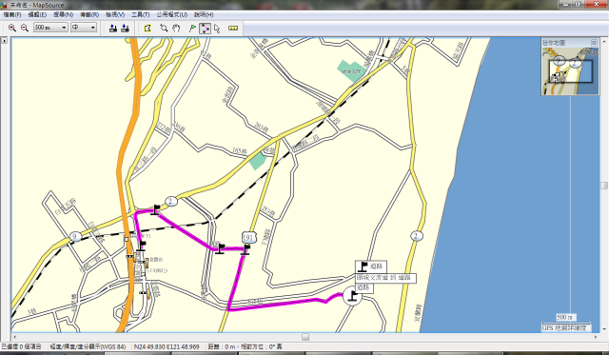
Task: Click the route flag beside road 191 shield
Action: coord(246,249)
